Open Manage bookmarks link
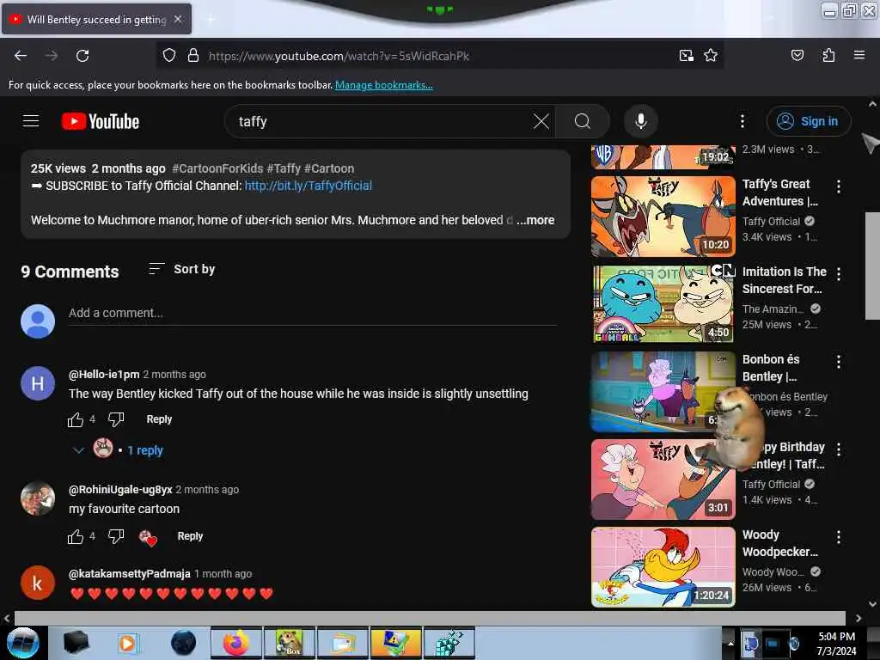Viewport: 880px width, 660px height. click(384, 85)
